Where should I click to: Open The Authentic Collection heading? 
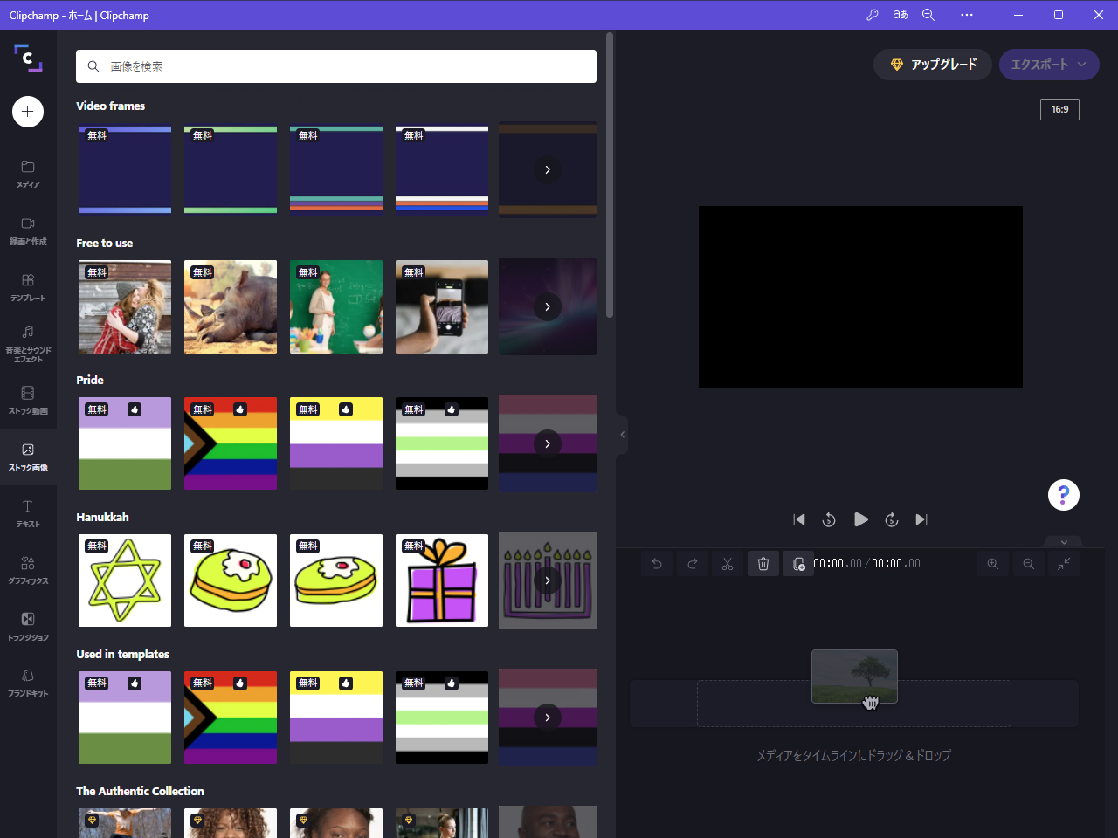pyautogui.click(x=140, y=791)
